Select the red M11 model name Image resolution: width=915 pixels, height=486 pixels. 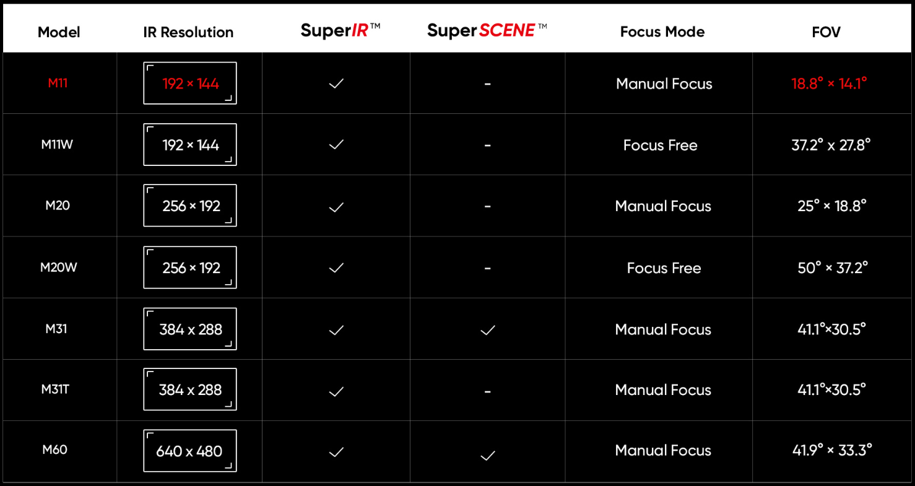point(58,83)
